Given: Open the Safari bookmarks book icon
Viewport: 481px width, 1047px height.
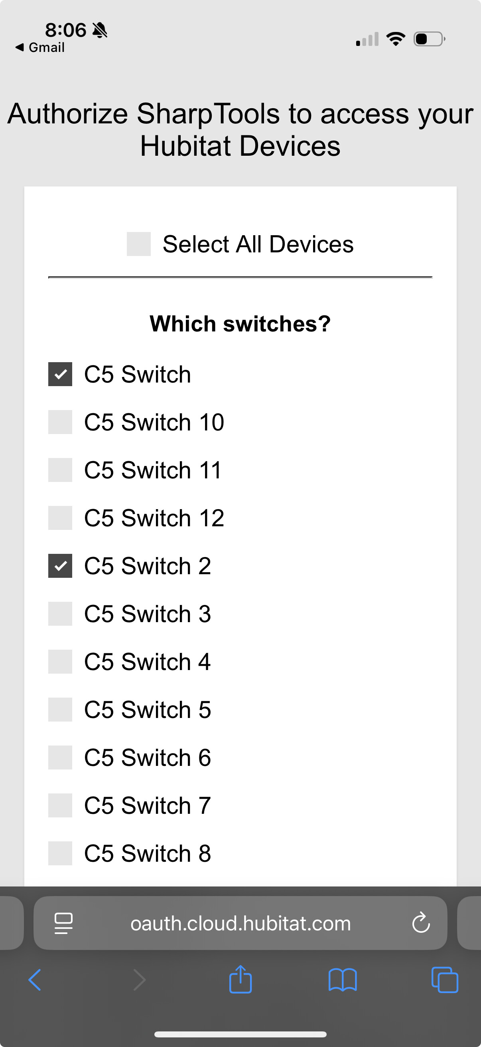Looking at the screenshot, I should point(343,980).
